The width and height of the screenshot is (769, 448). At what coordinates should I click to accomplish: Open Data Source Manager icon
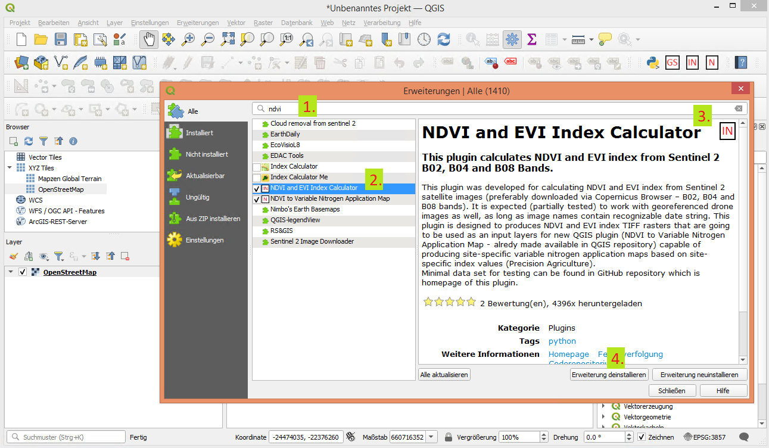pyautogui.click(x=21, y=62)
